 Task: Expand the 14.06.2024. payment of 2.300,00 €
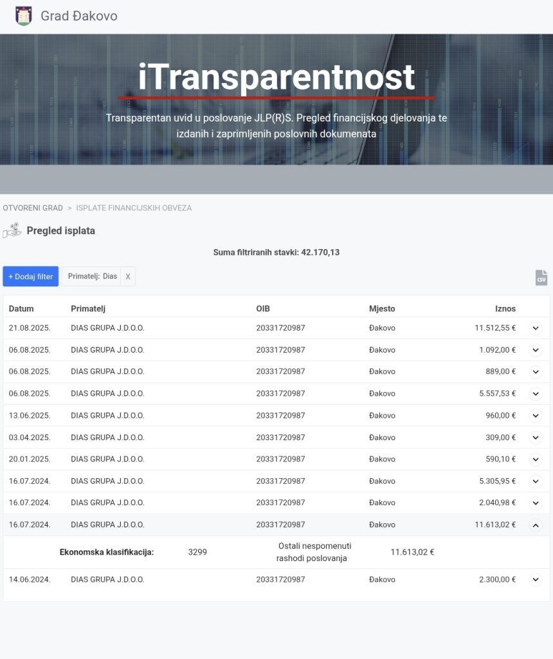[x=536, y=580]
